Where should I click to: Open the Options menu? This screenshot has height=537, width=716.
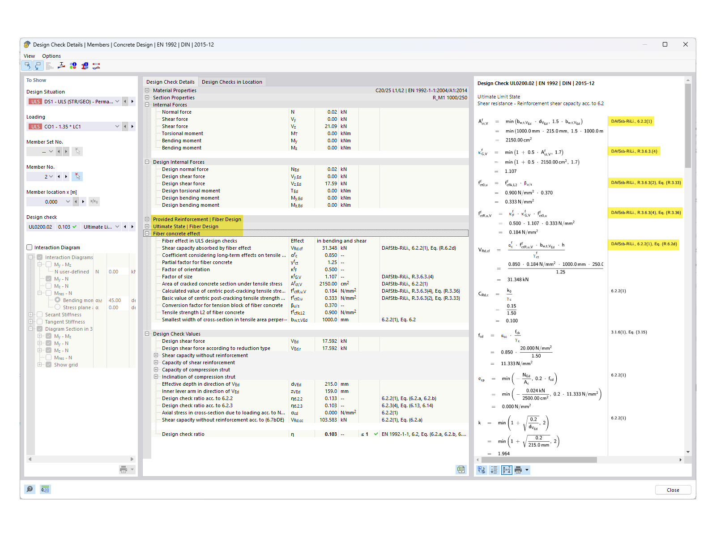point(51,56)
